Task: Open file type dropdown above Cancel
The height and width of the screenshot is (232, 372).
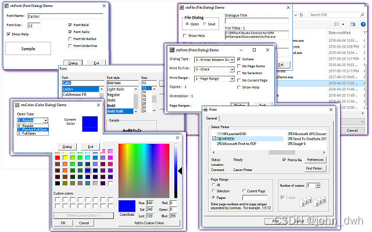Action: (362, 122)
